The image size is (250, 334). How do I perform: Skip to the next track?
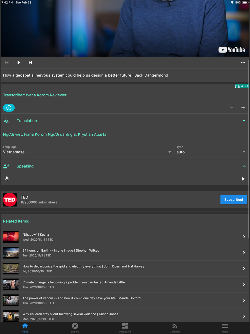(x=30, y=63)
